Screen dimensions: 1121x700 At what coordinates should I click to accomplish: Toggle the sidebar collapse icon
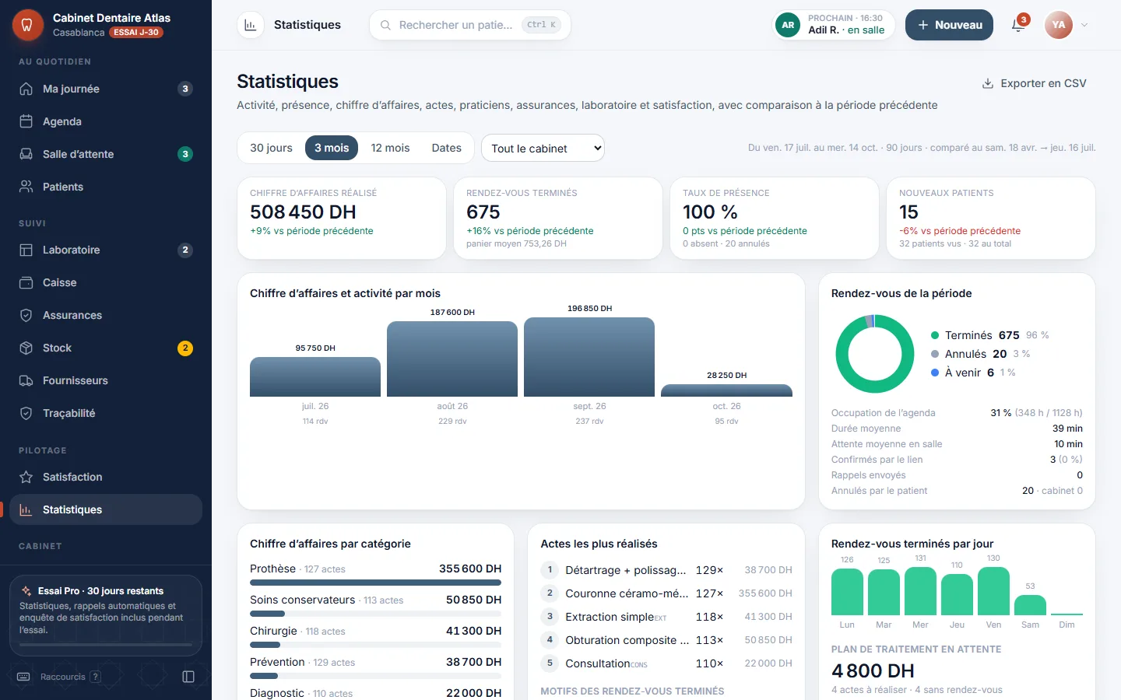pyautogui.click(x=188, y=677)
